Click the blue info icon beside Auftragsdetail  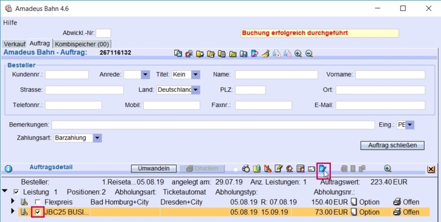8,169
